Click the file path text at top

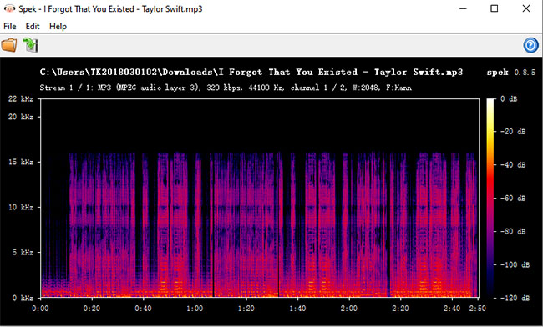tap(251, 73)
